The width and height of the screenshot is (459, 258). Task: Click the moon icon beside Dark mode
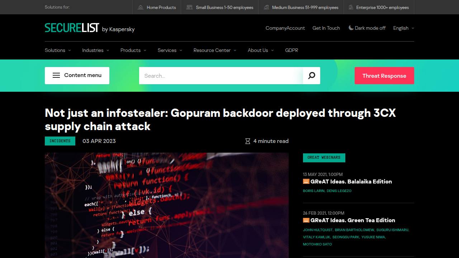351,28
